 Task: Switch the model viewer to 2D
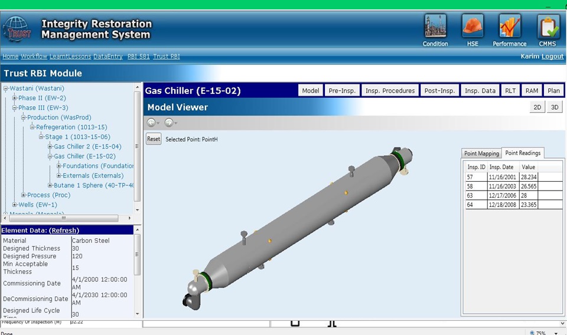pyautogui.click(x=537, y=107)
